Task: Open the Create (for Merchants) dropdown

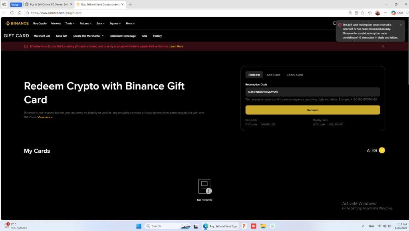Action: coord(88,36)
